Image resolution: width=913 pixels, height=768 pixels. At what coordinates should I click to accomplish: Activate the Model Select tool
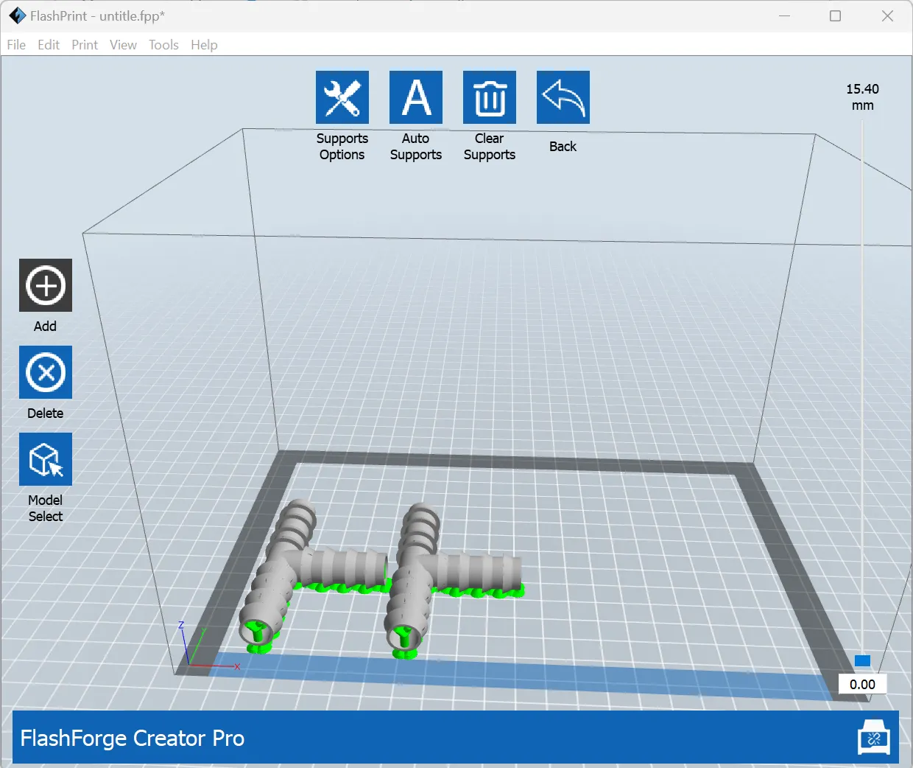coord(46,459)
